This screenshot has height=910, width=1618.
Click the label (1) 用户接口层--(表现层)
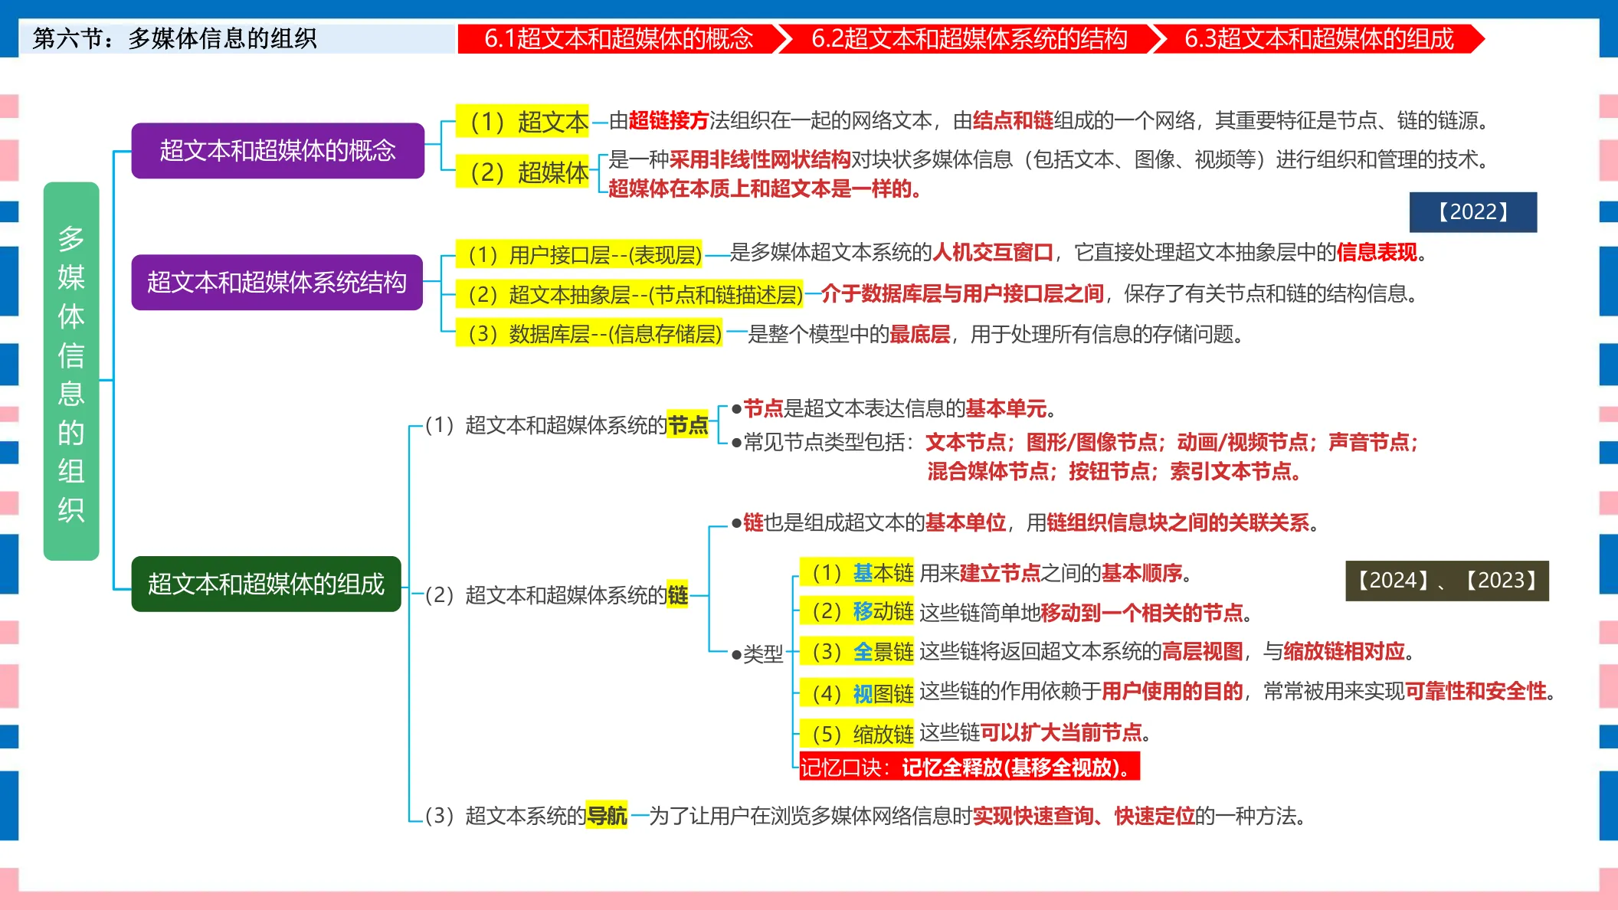(579, 254)
